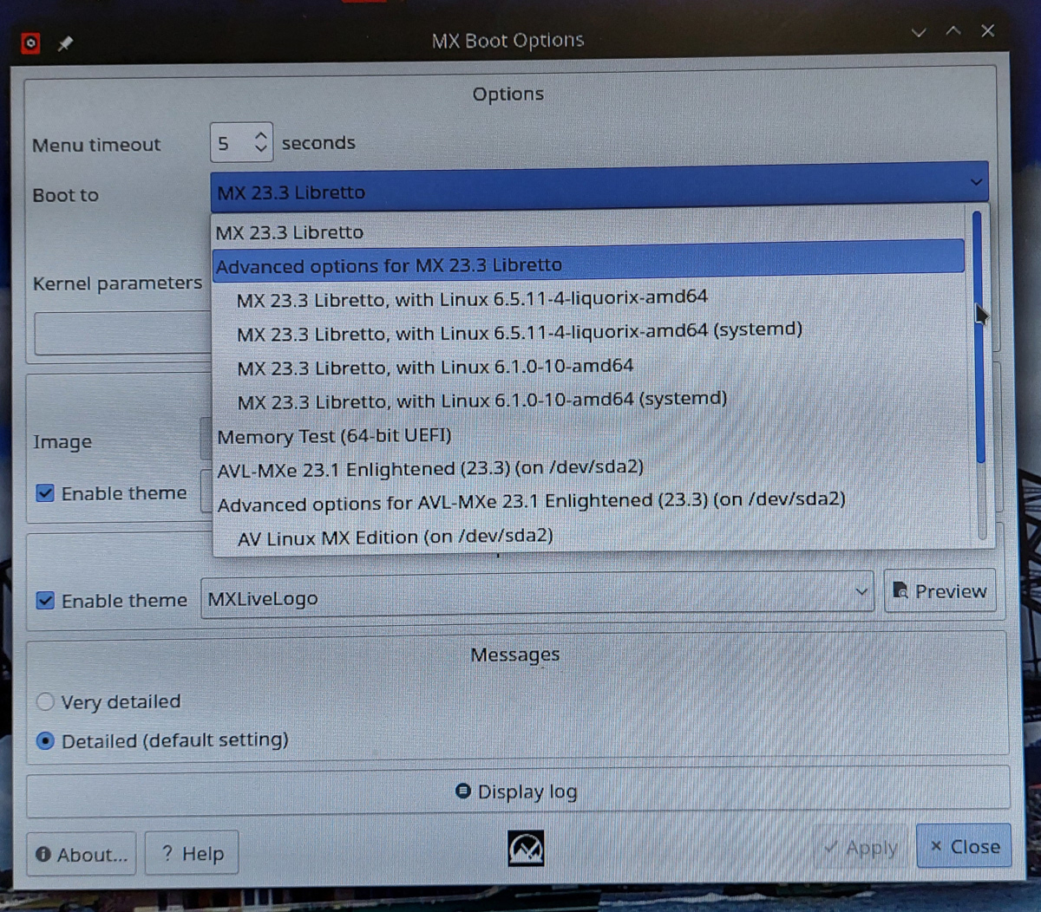Select 'Advanced options for AVL-MXe 23.1 Enlightened'
Image resolution: width=1041 pixels, height=912 pixels.
tap(587, 502)
